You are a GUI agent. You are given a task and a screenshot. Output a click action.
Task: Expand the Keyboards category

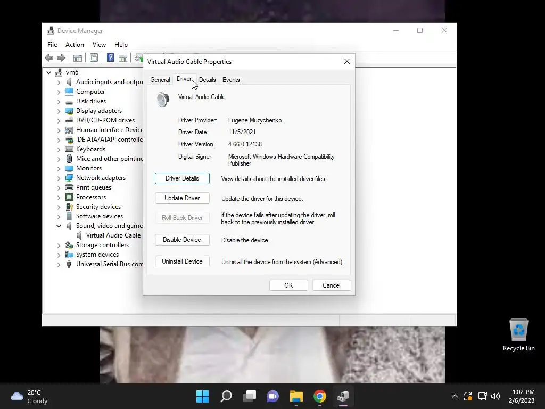59,150
